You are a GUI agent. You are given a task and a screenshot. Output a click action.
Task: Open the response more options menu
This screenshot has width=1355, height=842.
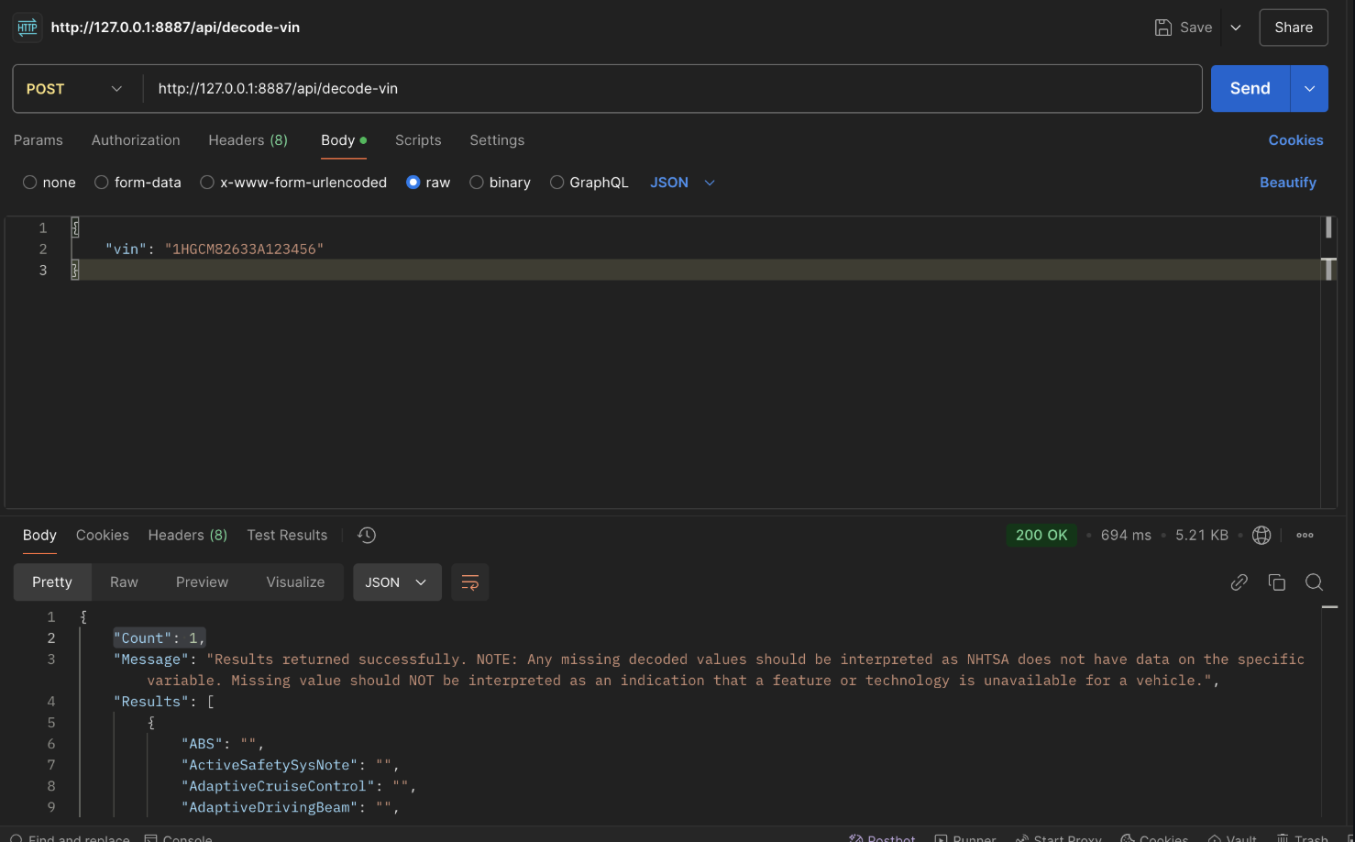click(1305, 536)
